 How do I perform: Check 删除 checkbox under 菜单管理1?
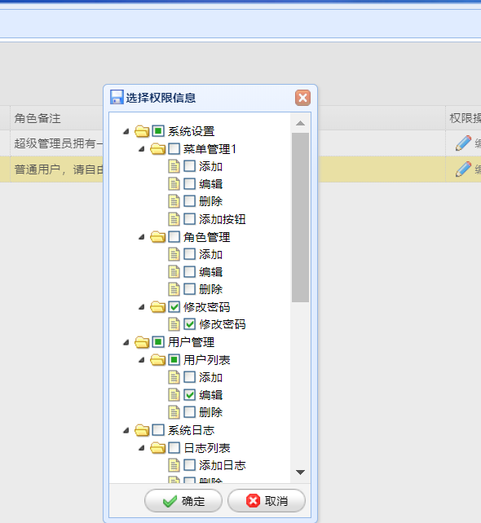tap(190, 200)
